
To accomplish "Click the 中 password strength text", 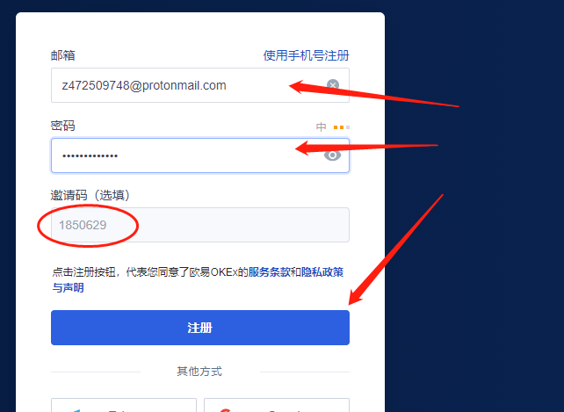I will tap(322, 127).
